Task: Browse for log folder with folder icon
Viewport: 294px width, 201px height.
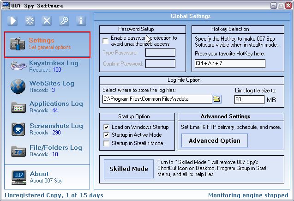Action: click(x=217, y=99)
